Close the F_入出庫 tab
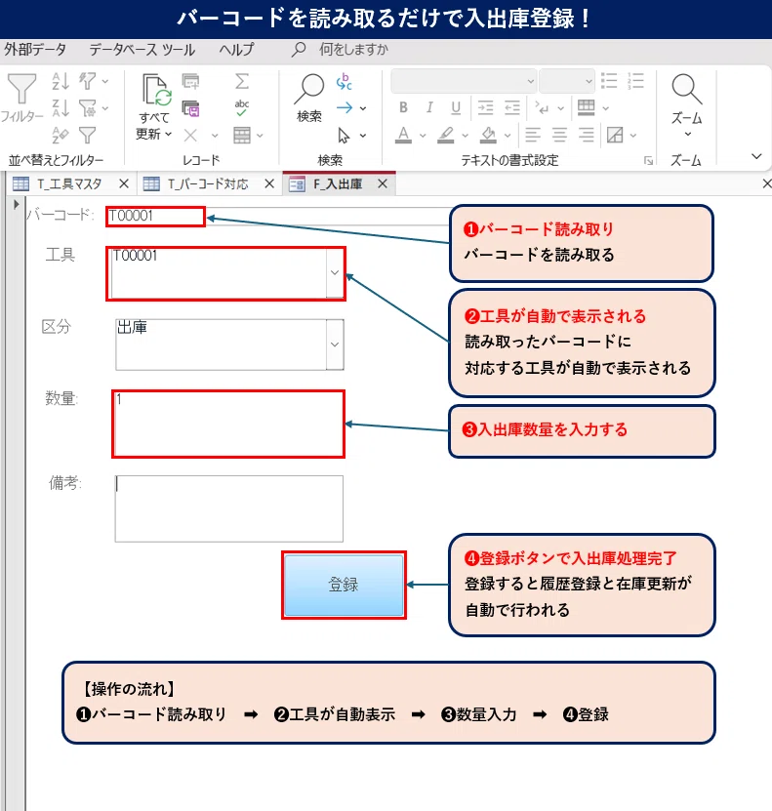 click(383, 183)
